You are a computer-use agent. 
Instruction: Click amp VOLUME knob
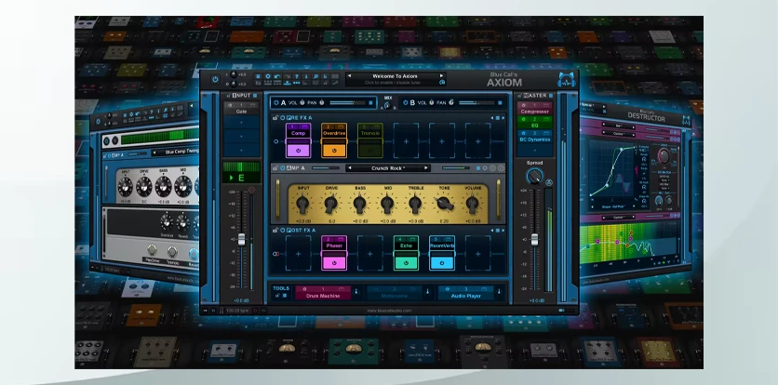point(473,205)
